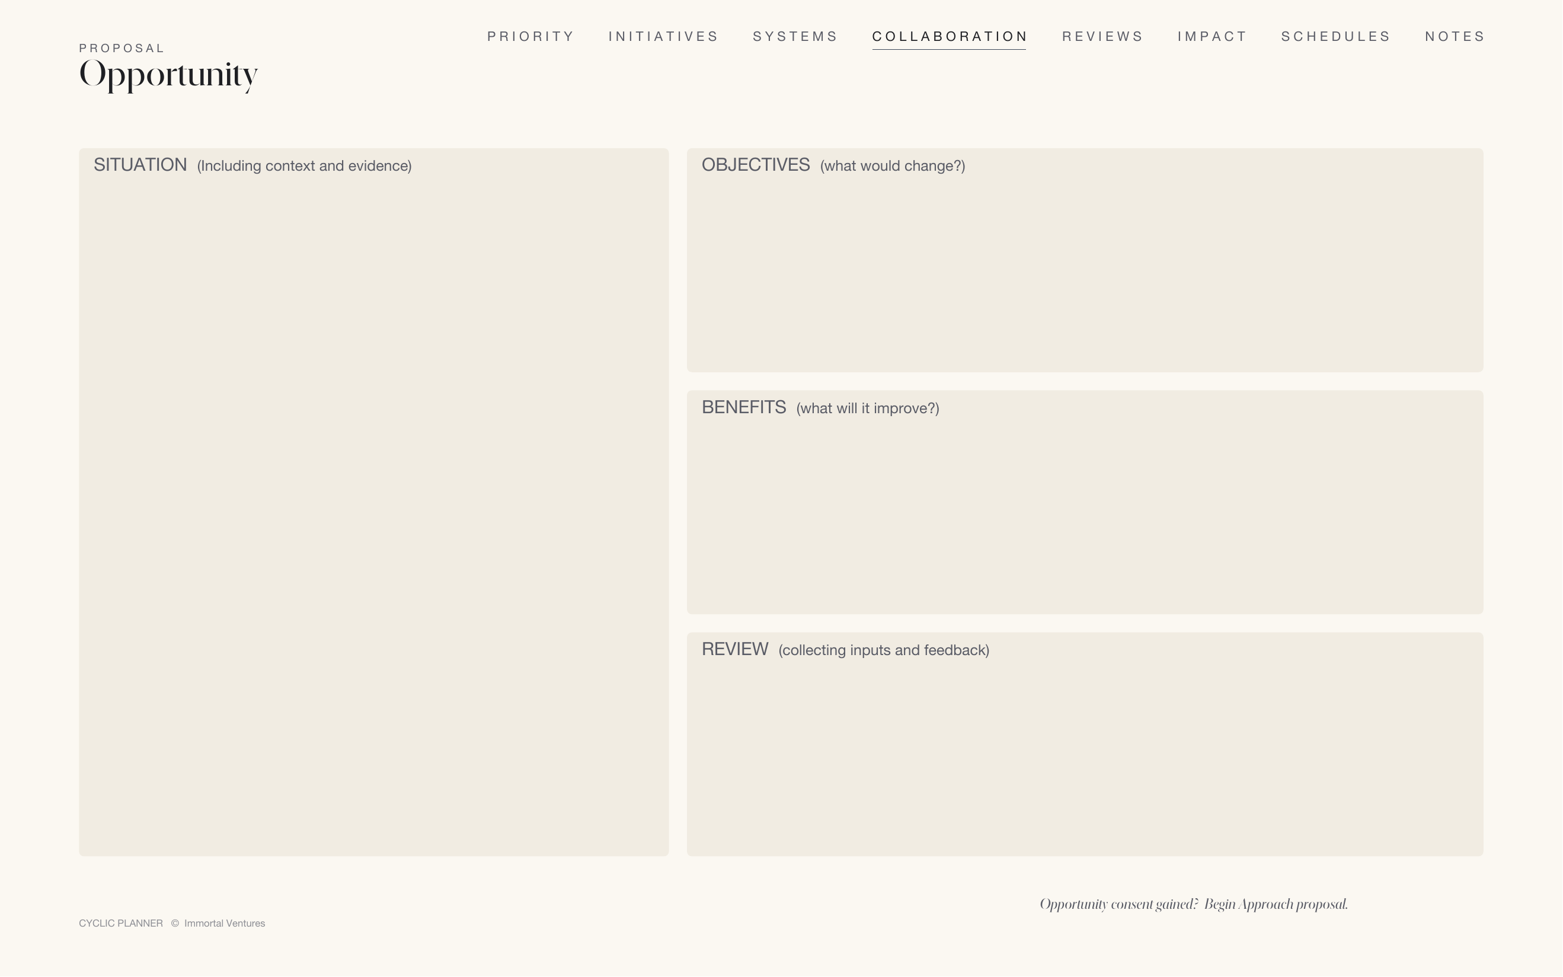Switch to the Initiatives tab
1563x977 pixels.
point(663,36)
